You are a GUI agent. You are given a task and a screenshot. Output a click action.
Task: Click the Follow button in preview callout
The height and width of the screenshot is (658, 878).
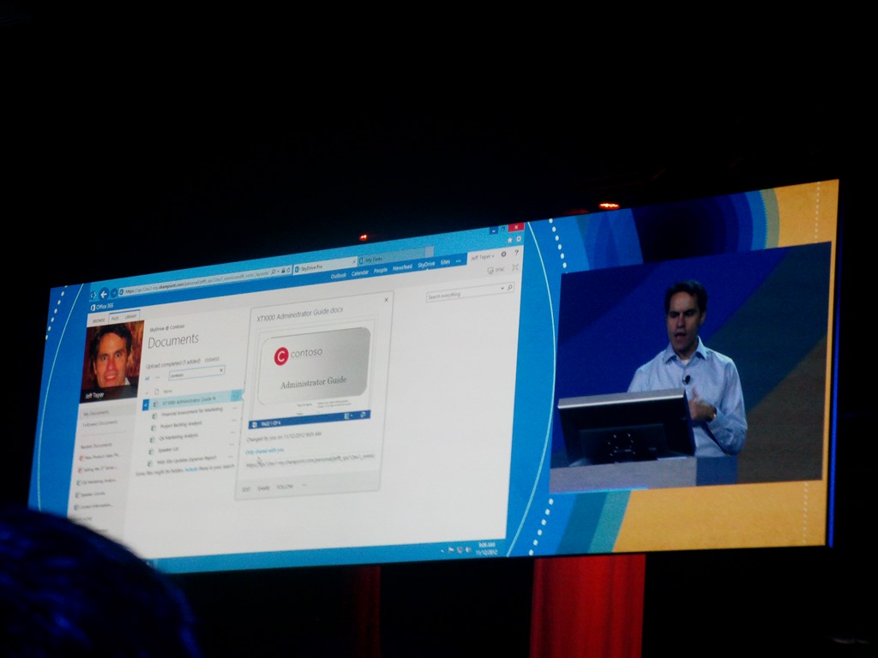pyautogui.click(x=284, y=486)
